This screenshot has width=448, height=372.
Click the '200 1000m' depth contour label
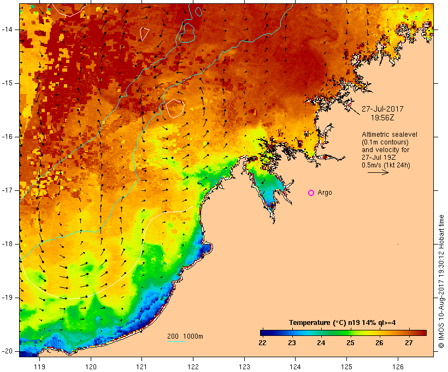(x=185, y=336)
